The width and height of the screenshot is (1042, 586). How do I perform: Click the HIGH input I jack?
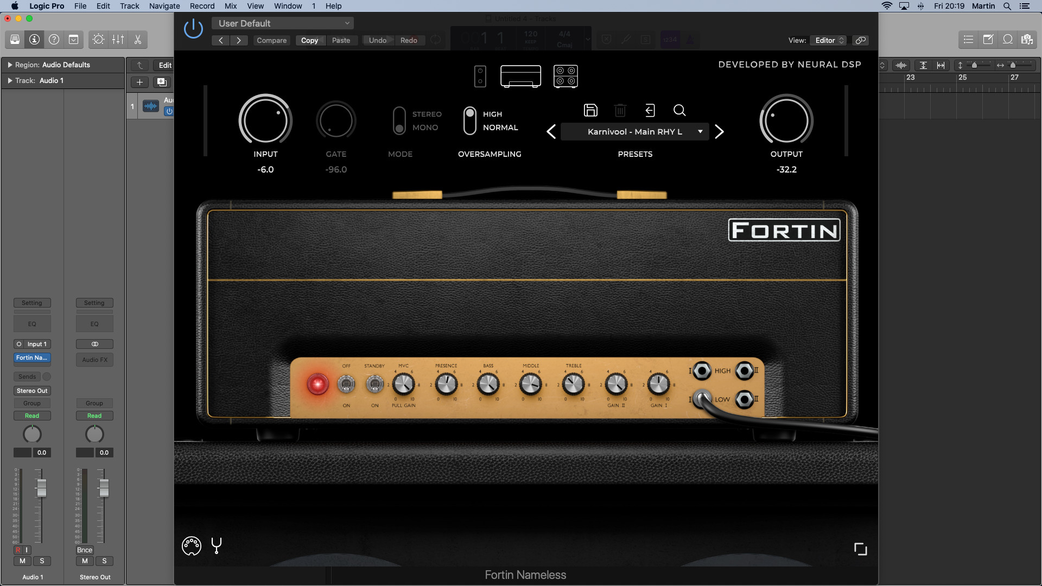coord(702,371)
